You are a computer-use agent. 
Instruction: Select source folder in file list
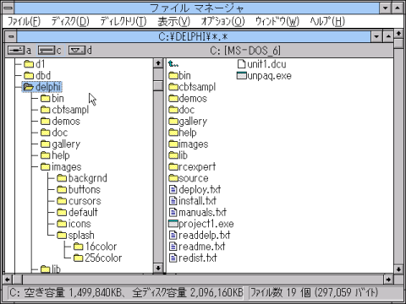189,178
